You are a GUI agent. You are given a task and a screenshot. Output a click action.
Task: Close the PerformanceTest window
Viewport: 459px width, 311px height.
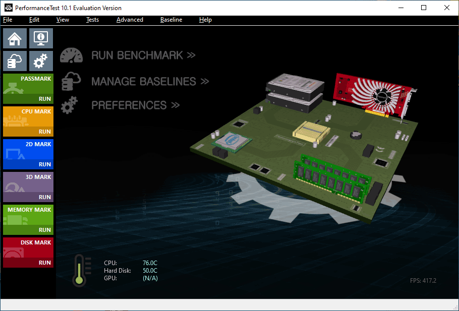[447, 8]
